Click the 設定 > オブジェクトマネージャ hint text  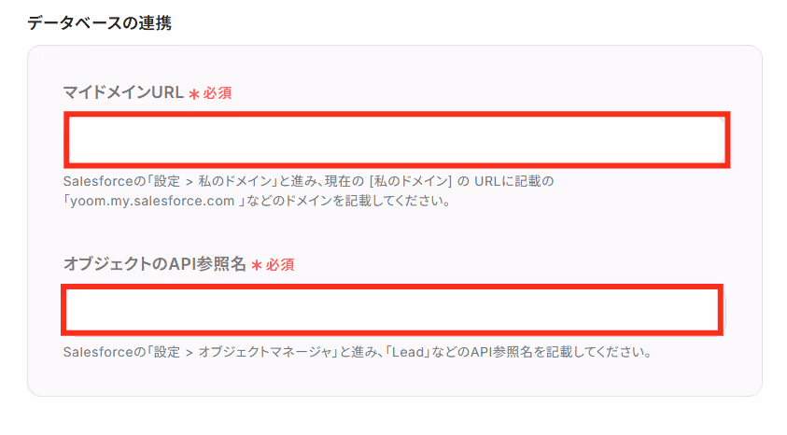coord(243,352)
